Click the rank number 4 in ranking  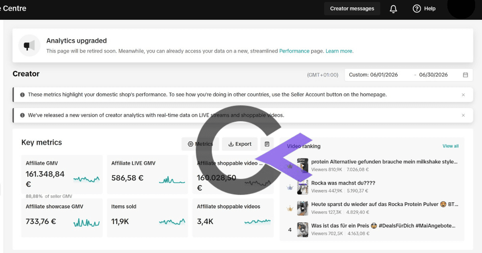[290, 230]
